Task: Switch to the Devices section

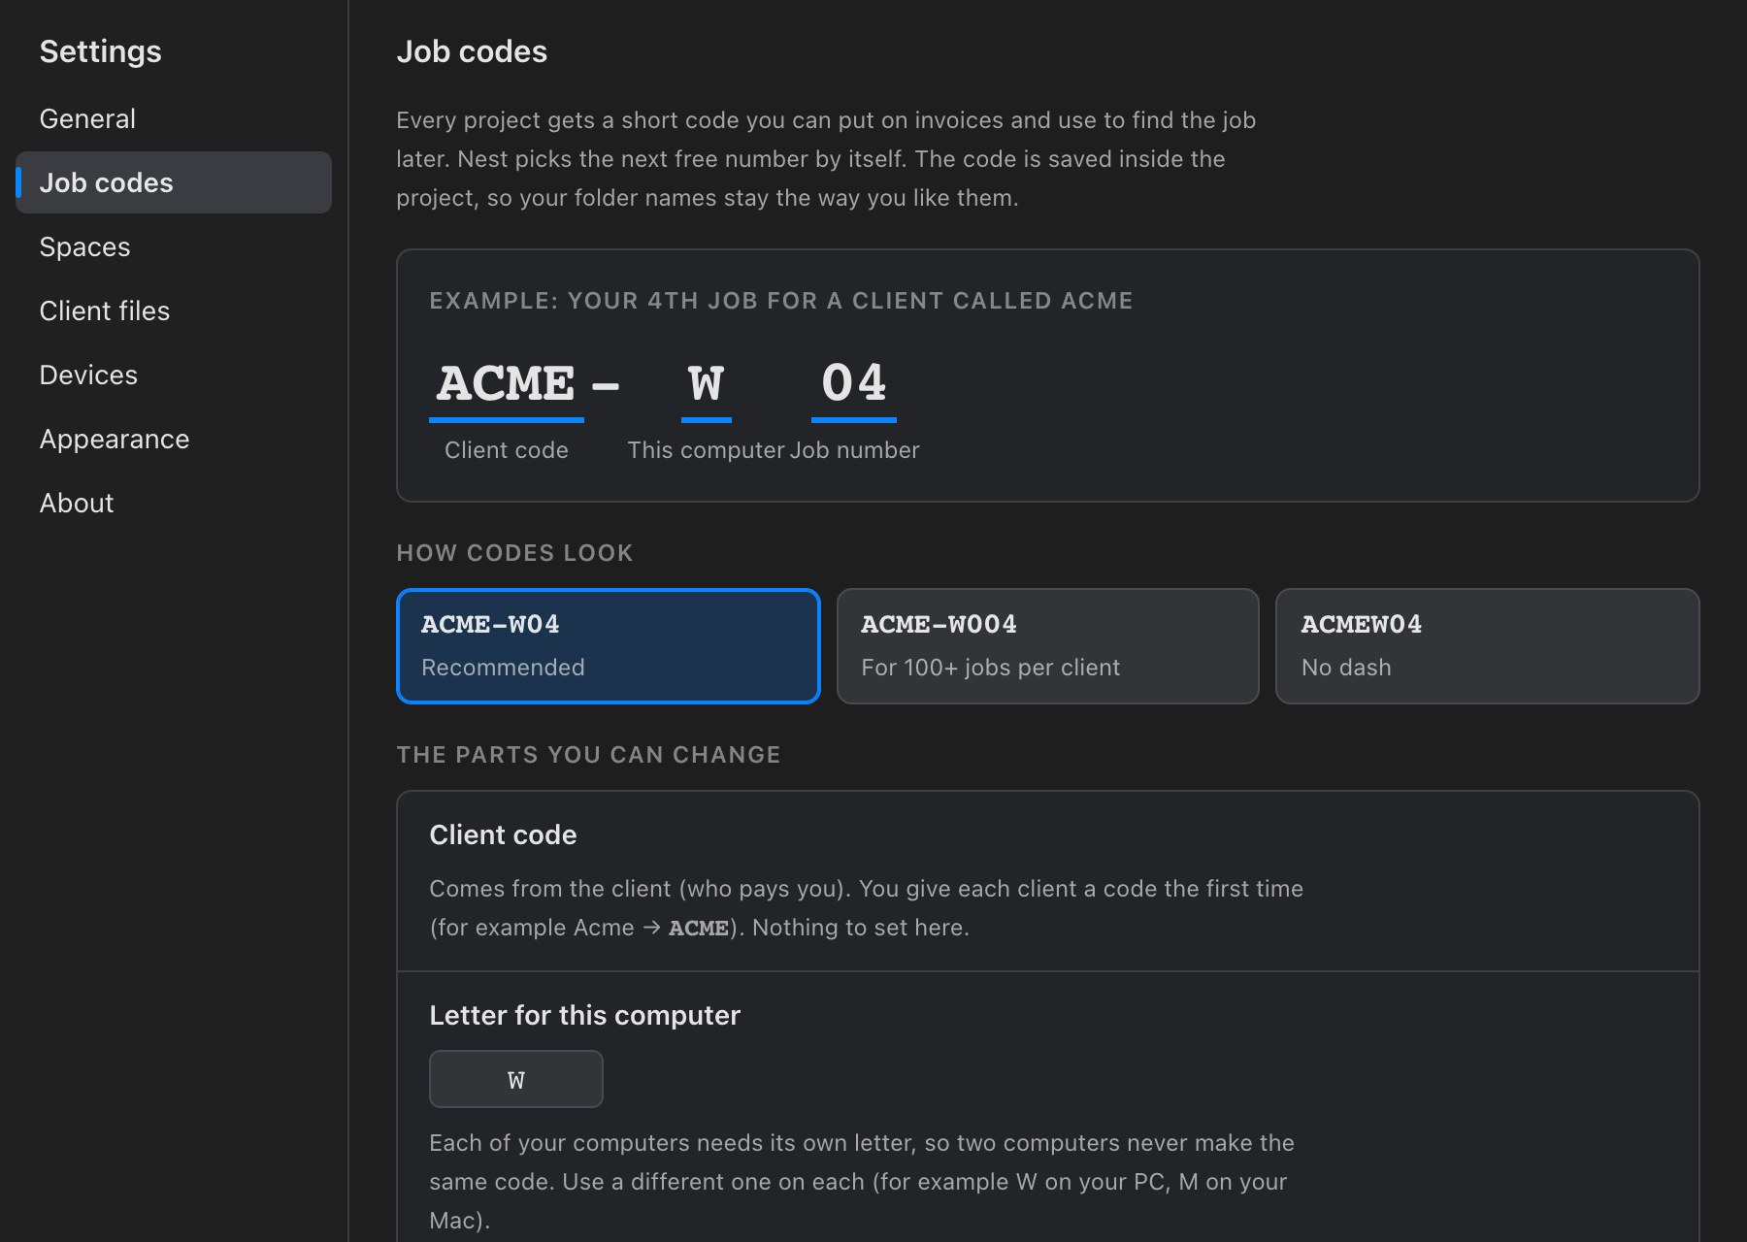Action: click(x=174, y=375)
